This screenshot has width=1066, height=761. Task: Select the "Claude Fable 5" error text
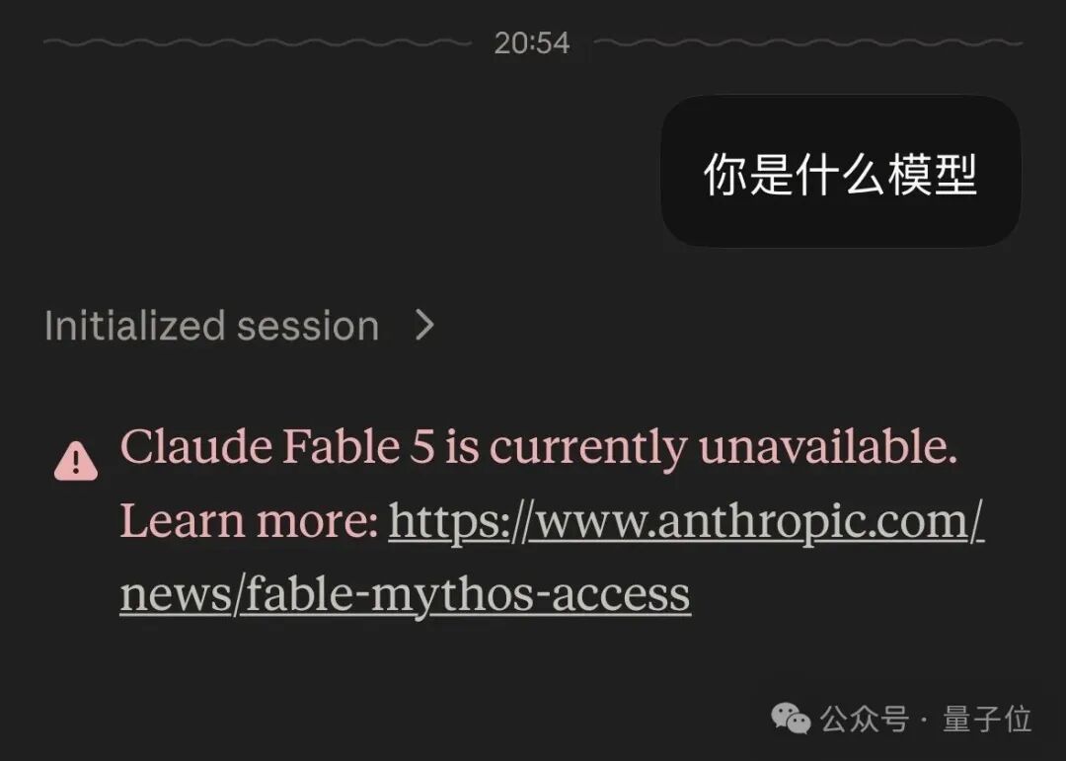[277, 447]
